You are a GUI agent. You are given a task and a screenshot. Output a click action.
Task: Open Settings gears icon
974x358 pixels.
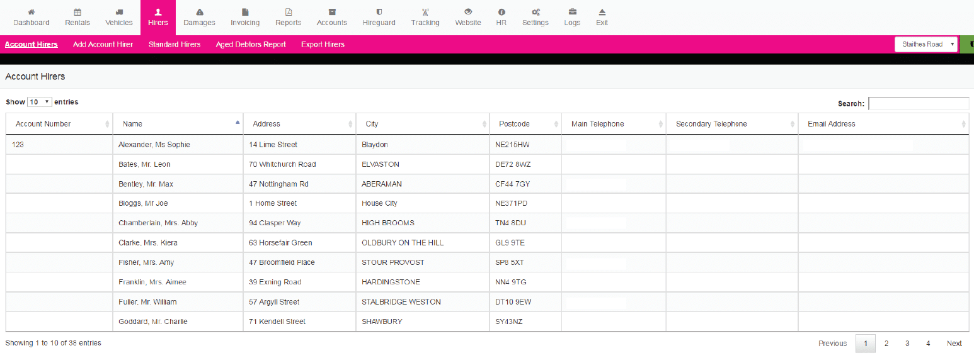pos(536,12)
